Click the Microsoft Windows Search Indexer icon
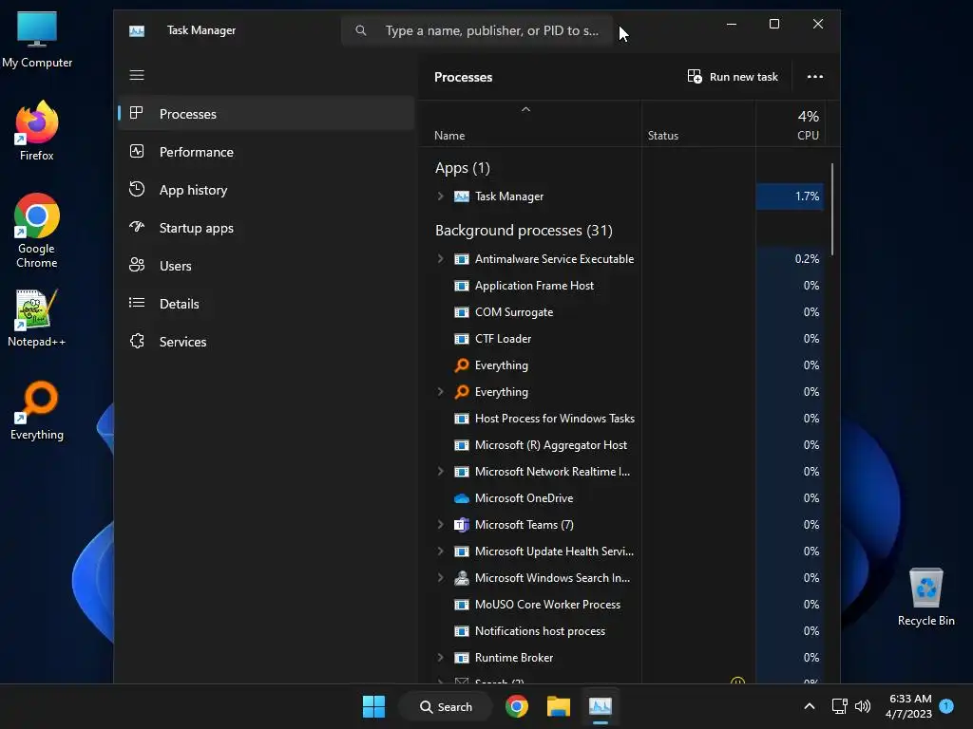973x729 pixels. coord(461,578)
